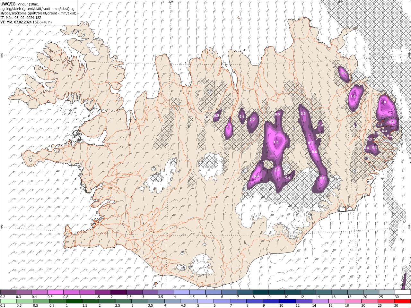Click the navy blue 10 rain scale swatch
Viewport: 411px width, 308px height.
288,301
